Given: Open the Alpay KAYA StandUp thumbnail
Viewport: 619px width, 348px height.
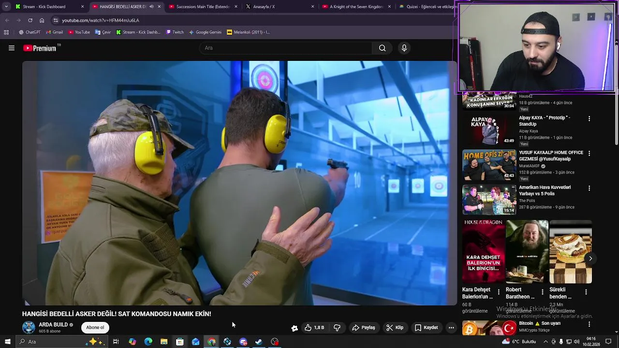Looking at the screenshot, I should click(489, 130).
